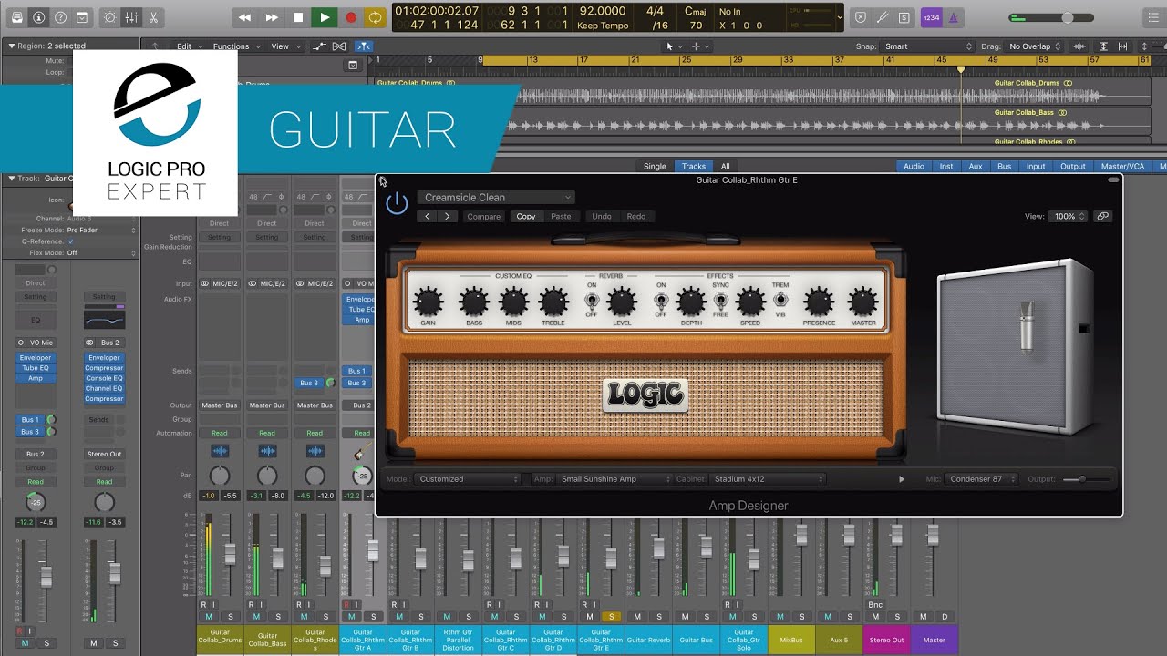
Task: Solo the Guitar Collab_Rhthm Gtr E channel
Action: [611, 617]
